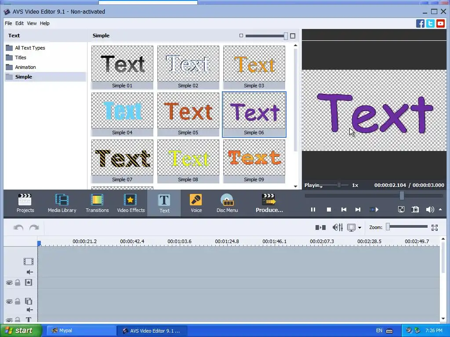Click the main video track filmstrip icon
This screenshot has width=450, height=337.
(x=29, y=262)
